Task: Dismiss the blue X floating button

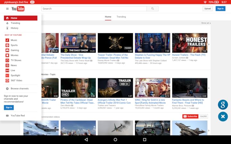Action: [223, 116]
